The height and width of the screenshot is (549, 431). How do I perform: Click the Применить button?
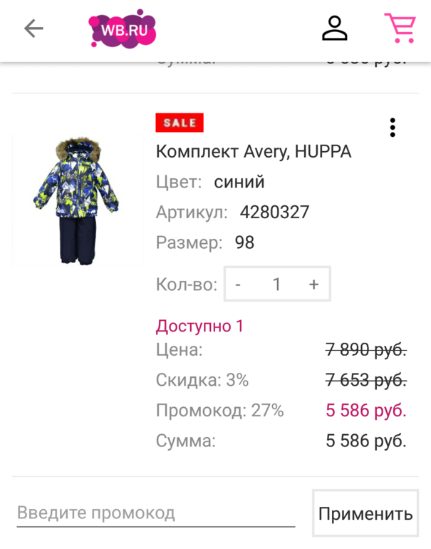365,513
